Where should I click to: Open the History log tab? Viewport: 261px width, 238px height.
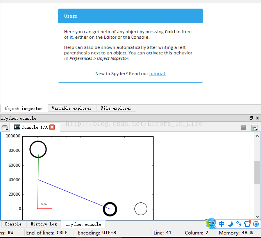coord(43,224)
